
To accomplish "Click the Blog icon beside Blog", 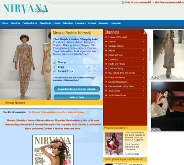I will point(55,67).
